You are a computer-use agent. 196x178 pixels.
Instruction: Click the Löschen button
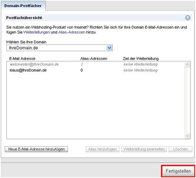click(x=180, y=149)
